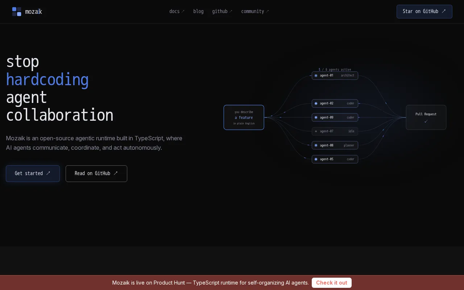Click the 'hardcoding' headline word
Viewport: 464px width, 290px height.
[47, 80]
